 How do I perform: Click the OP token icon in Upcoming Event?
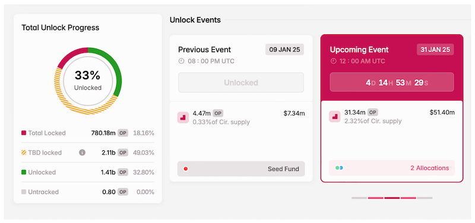(x=335, y=117)
